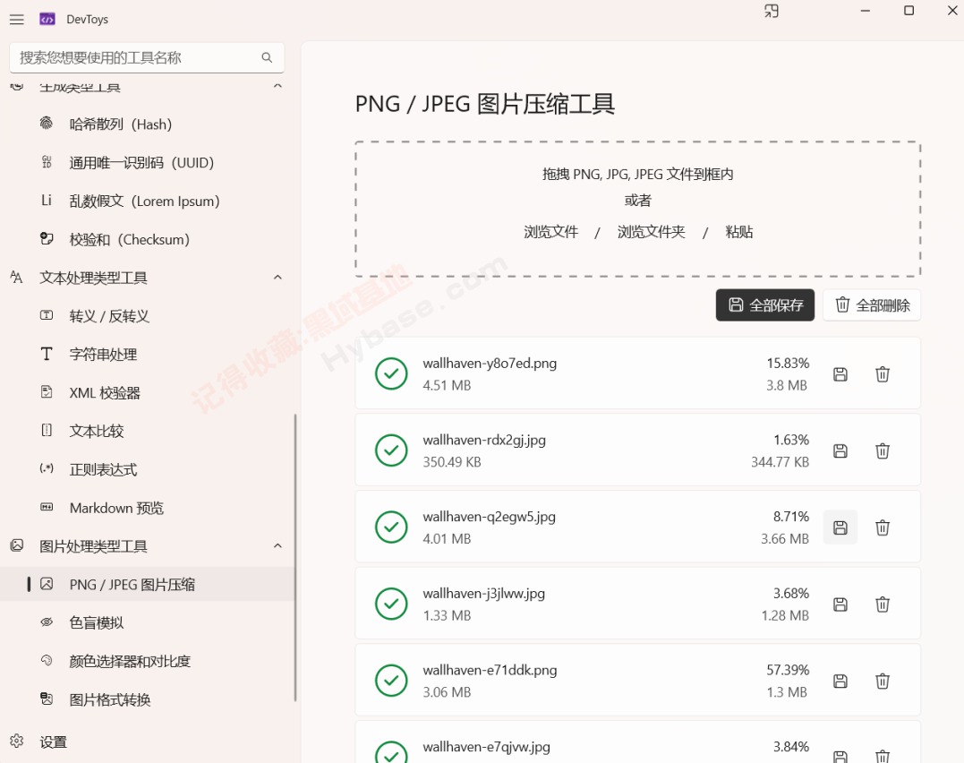Open the XML 校验器 tool

tap(148, 392)
